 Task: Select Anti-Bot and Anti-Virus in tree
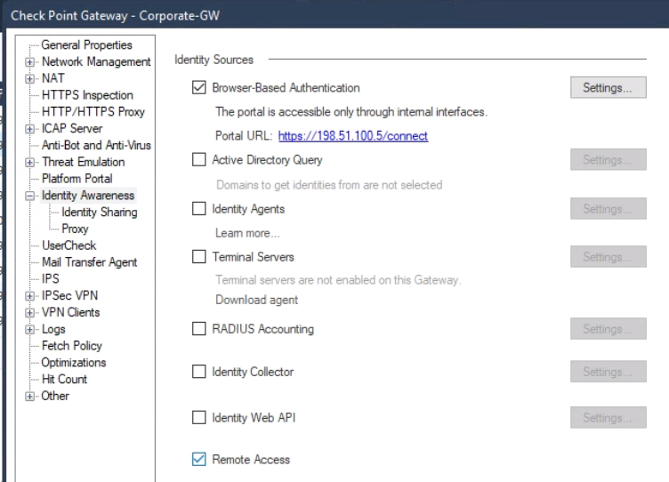[x=96, y=146]
